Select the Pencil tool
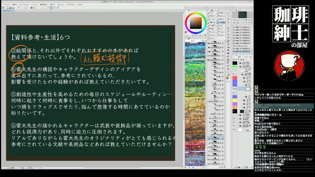The width and height of the screenshot is (315, 177). (x=228, y=38)
